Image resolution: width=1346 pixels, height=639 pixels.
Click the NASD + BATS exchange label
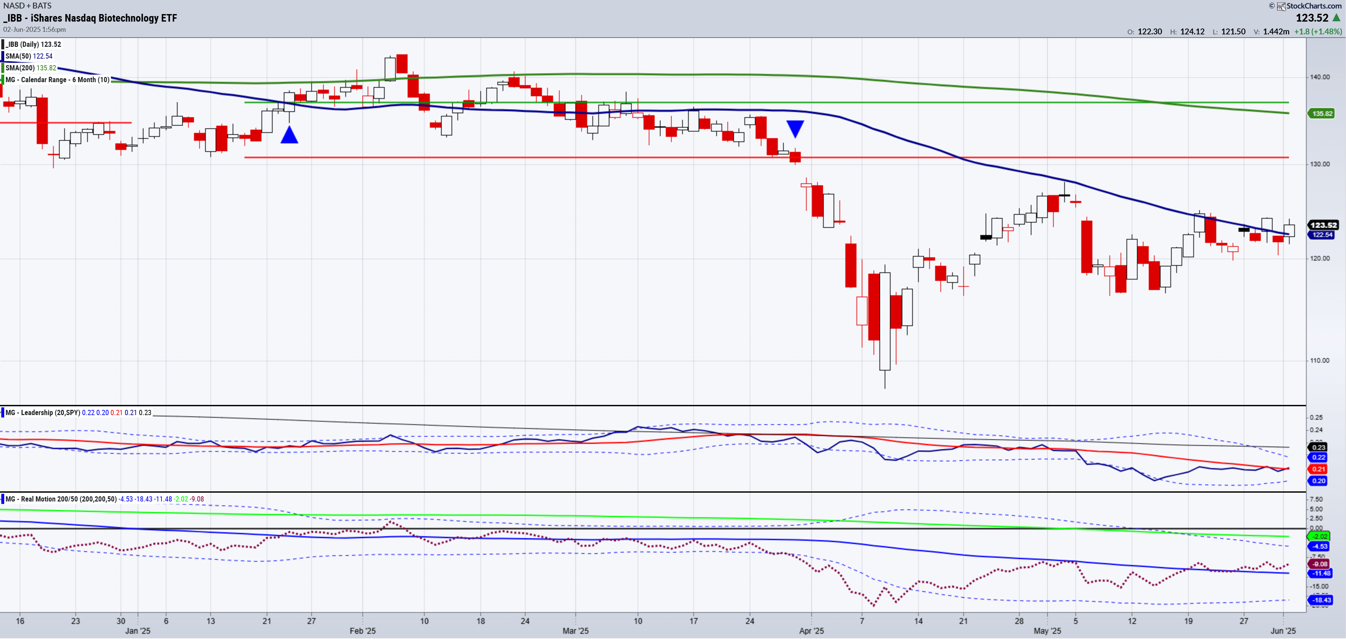point(27,6)
